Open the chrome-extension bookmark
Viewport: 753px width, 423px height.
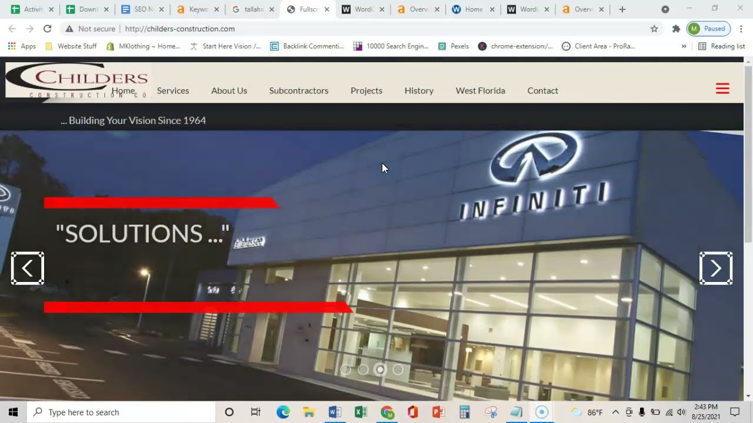coord(515,46)
